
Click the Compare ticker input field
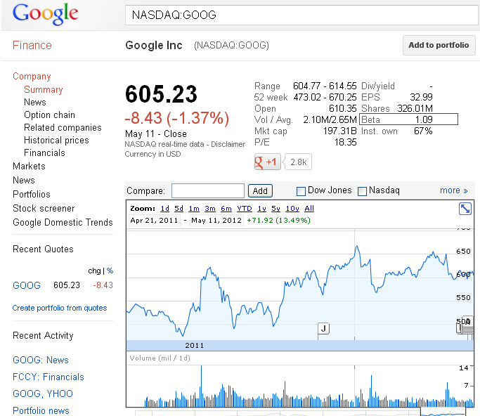pos(208,190)
